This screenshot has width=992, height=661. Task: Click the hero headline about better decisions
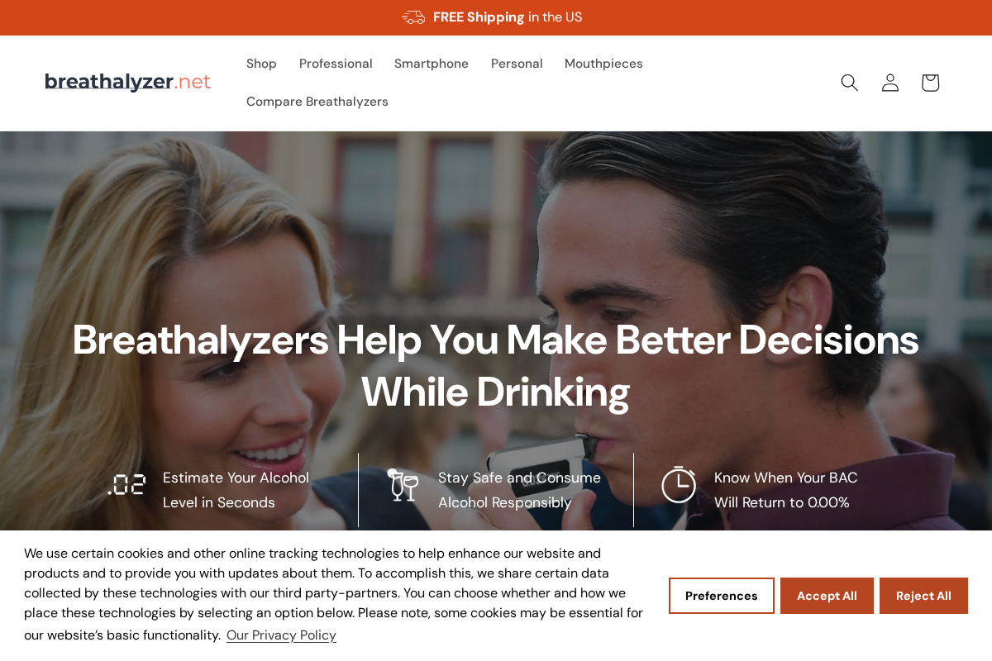click(495, 366)
